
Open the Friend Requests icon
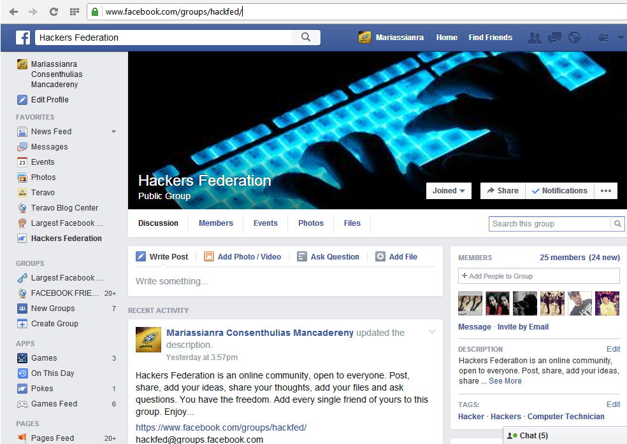click(534, 38)
